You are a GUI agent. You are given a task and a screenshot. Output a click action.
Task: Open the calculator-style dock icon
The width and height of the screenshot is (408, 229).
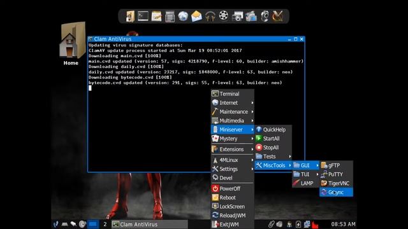click(170, 17)
